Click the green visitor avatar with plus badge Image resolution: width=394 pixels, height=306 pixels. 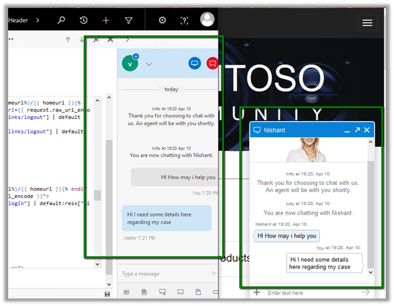click(x=130, y=63)
